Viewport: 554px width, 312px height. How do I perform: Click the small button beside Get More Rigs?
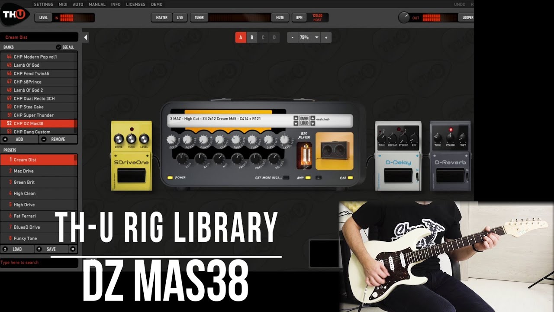[x=286, y=178]
